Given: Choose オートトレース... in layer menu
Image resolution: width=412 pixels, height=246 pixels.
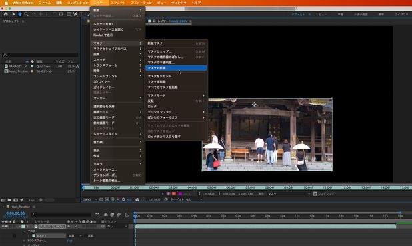Looking at the screenshot, I should pos(117,169).
